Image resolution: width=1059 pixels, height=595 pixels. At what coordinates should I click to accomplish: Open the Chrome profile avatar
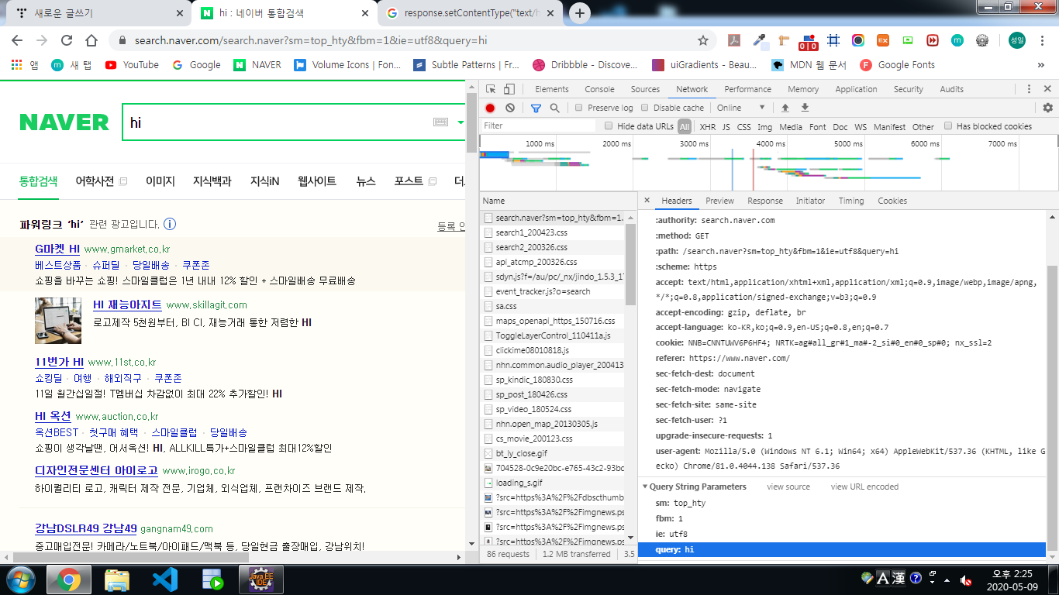[x=1016, y=40]
